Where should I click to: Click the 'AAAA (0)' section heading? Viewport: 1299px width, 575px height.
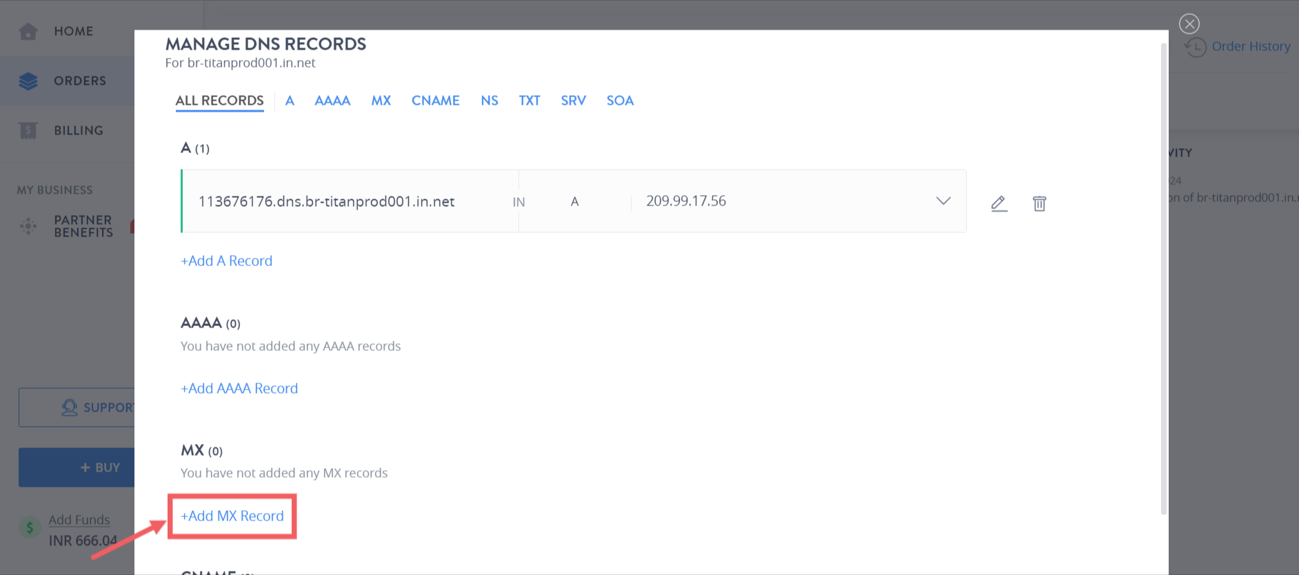(x=210, y=323)
